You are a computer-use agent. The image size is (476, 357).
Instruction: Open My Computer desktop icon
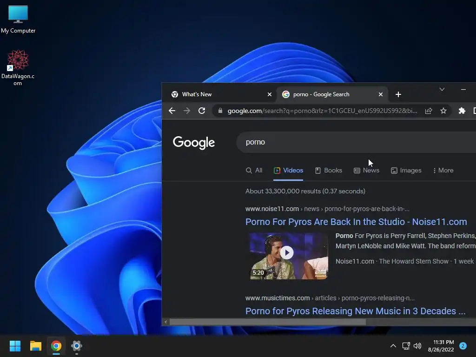click(18, 19)
